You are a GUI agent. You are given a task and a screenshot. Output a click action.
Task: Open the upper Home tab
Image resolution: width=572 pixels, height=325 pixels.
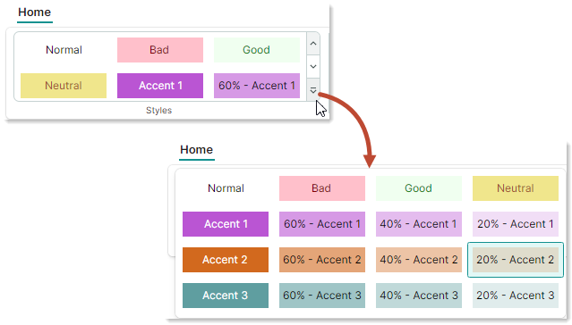34,12
